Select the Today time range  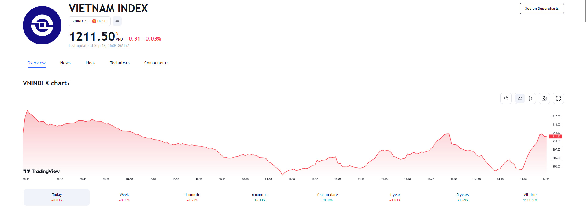57,197
